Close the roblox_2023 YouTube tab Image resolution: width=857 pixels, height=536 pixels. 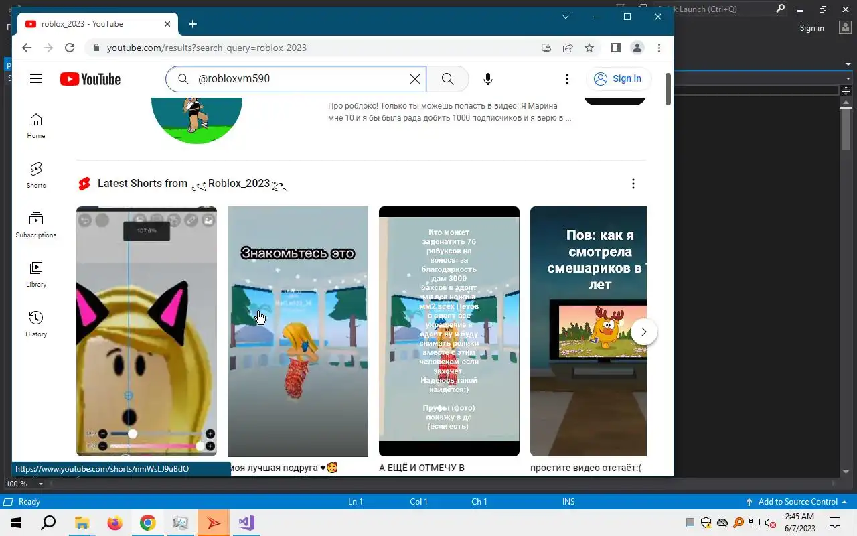[x=167, y=24]
